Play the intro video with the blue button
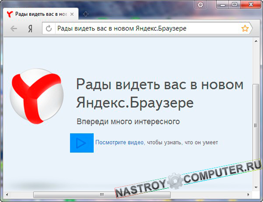 click(x=82, y=143)
